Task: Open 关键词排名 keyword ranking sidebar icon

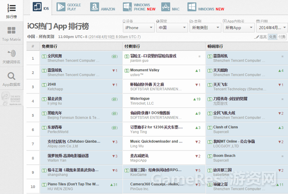Action: (11, 57)
